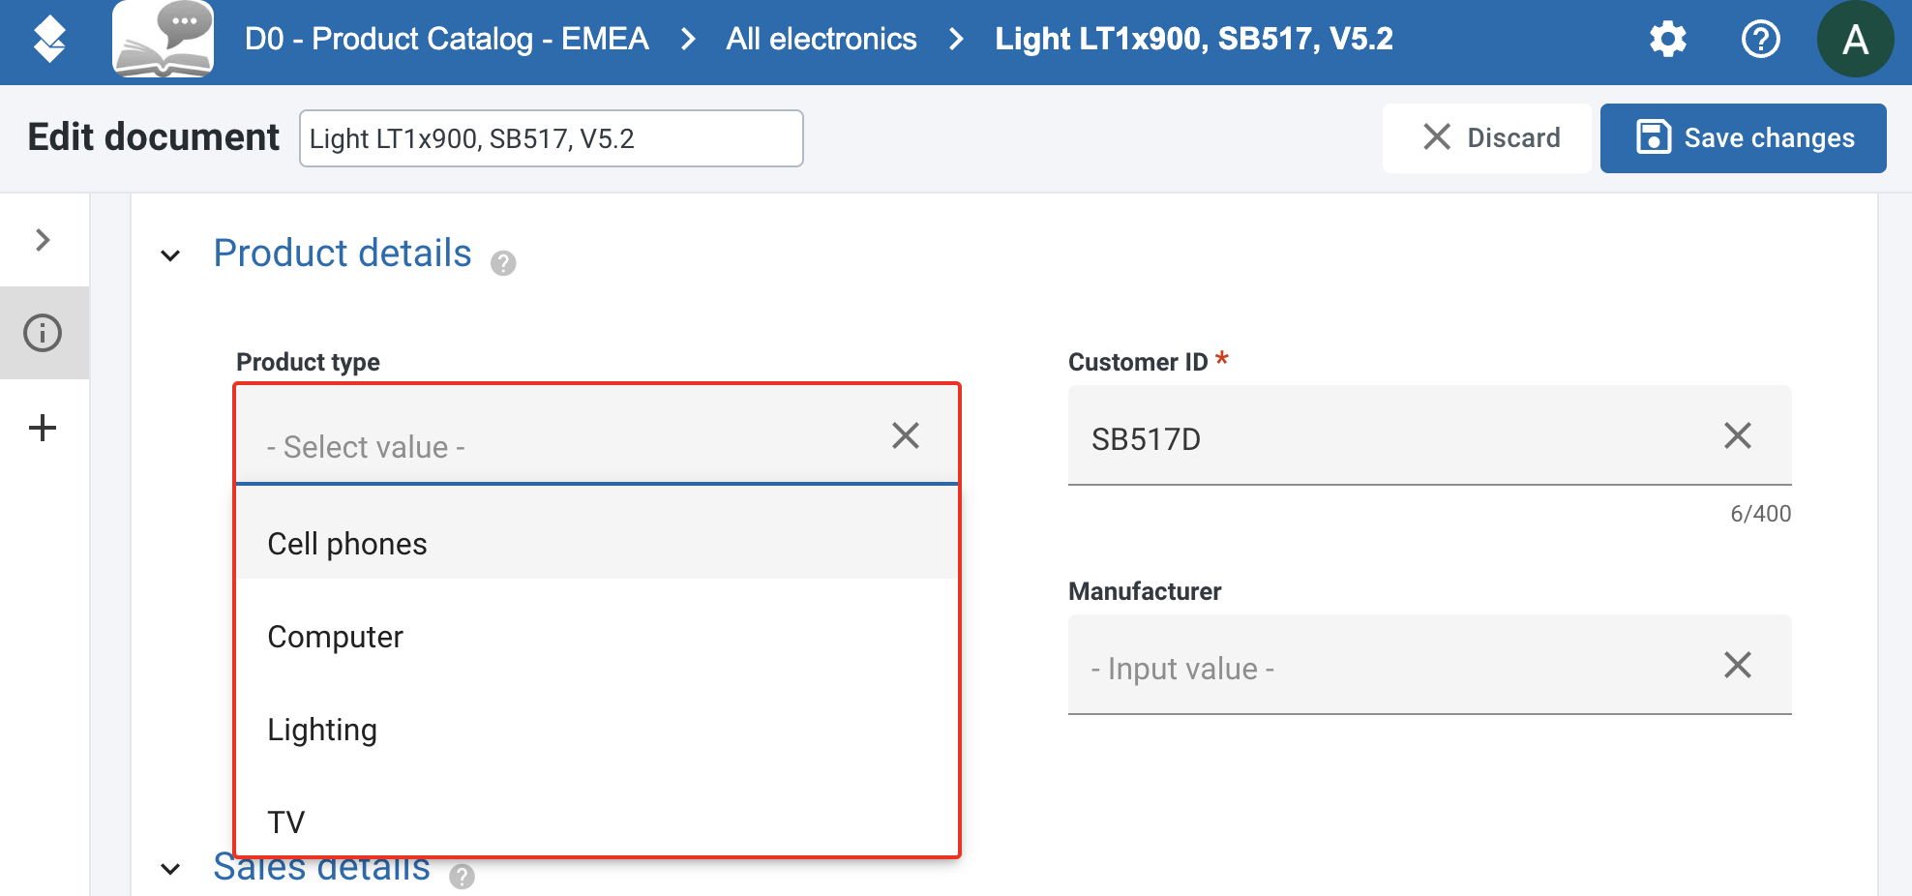Show help for Product details section
The width and height of the screenshot is (1912, 896).
503,263
